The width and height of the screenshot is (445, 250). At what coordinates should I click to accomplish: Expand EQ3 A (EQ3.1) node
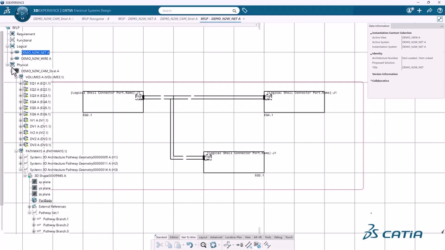coord(20,95)
